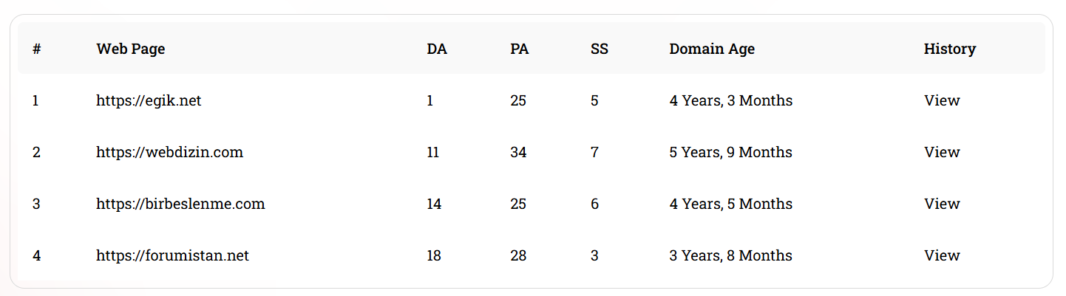View history for webdizin.com
This screenshot has height=296, width=1066.
(942, 152)
